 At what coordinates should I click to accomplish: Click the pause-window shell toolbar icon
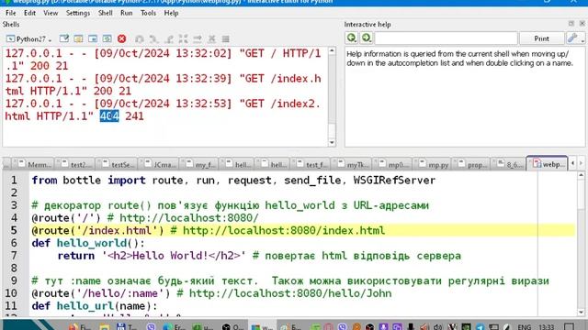[93, 38]
